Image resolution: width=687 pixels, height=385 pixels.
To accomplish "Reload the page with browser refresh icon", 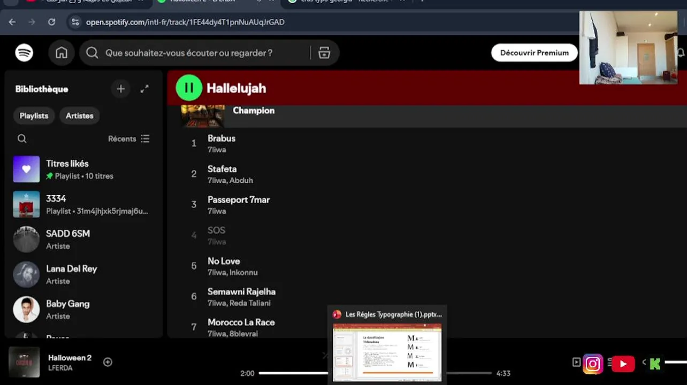I will pos(51,22).
